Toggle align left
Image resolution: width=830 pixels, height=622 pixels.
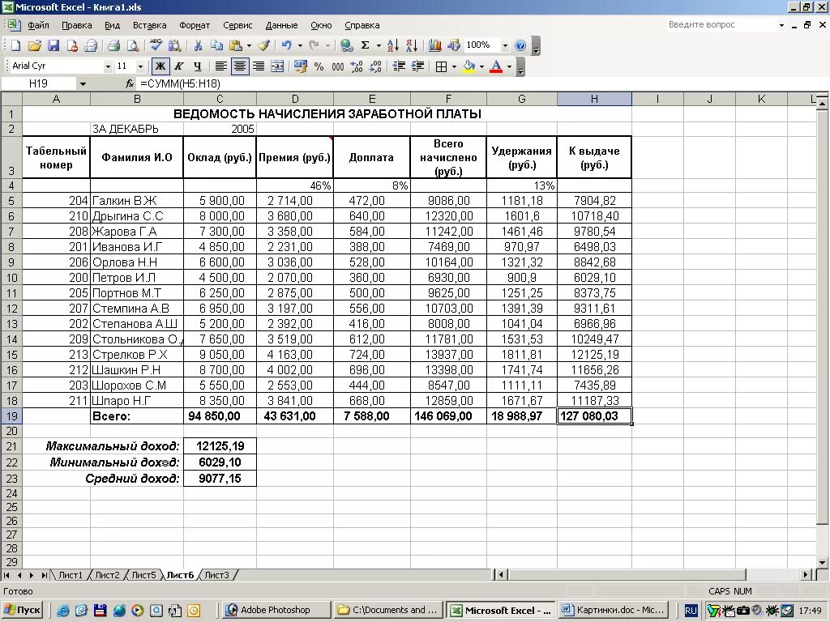(x=220, y=66)
